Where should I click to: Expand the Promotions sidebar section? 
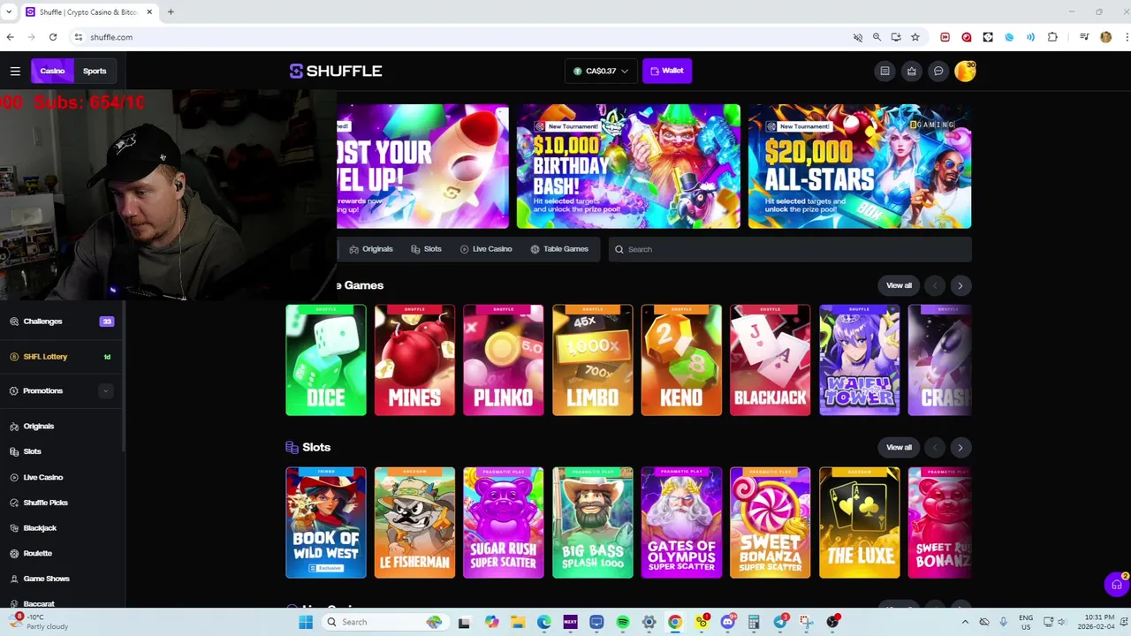tap(106, 390)
